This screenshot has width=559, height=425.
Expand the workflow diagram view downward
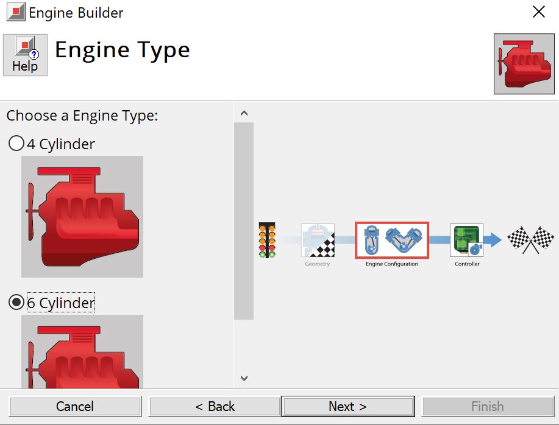[x=244, y=378]
